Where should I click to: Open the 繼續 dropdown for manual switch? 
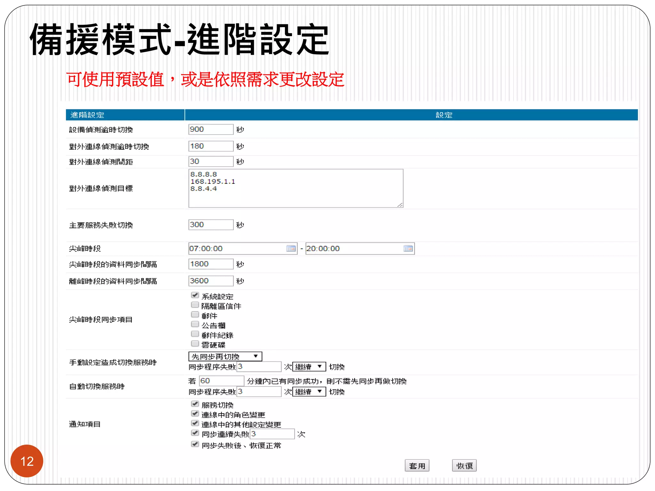(x=309, y=367)
